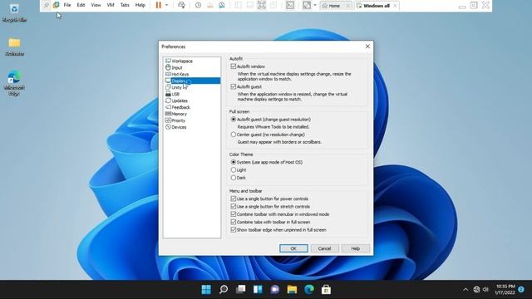Select Memory in preferences list
The width and height of the screenshot is (532, 299).
(x=192, y=114)
